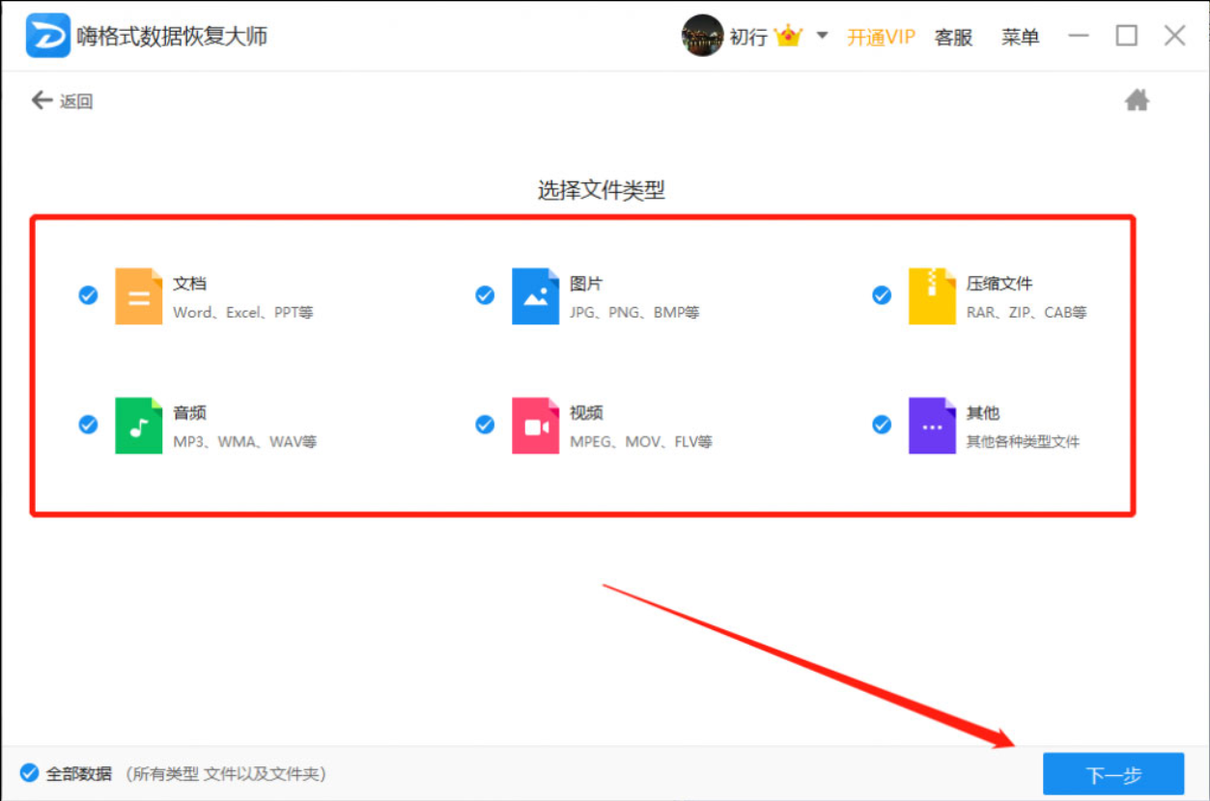Click the green audio file icon

pyautogui.click(x=138, y=425)
